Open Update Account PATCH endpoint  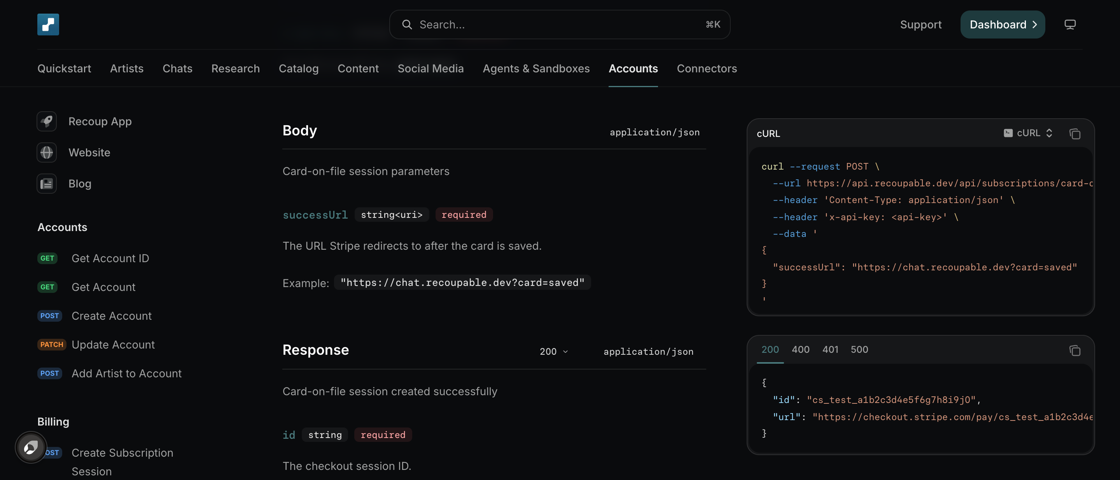point(113,345)
